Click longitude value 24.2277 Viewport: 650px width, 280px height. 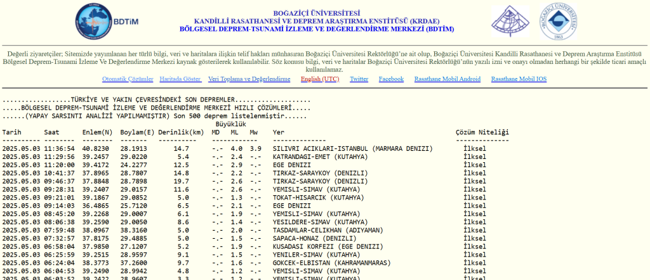point(133,165)
